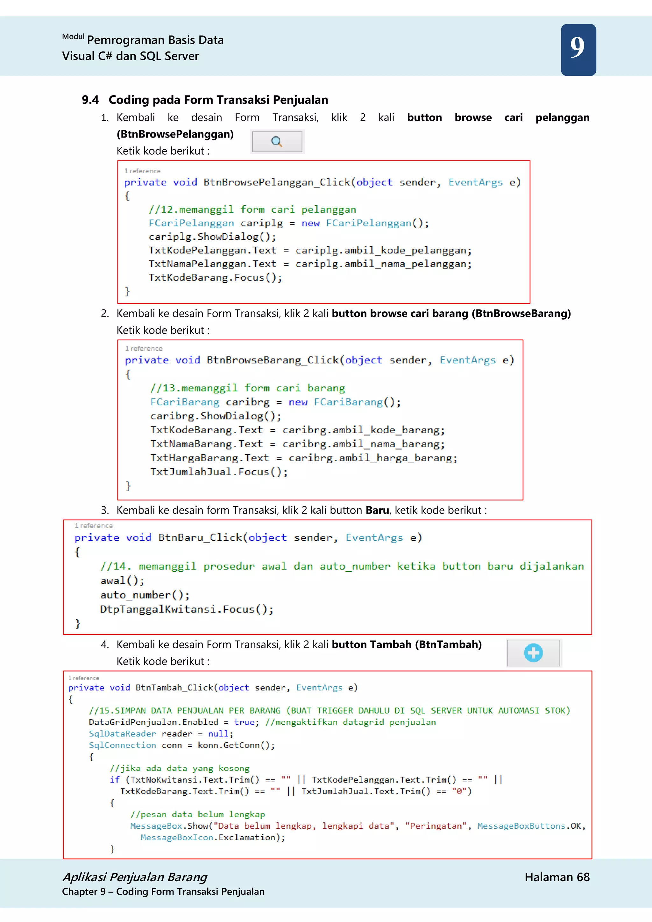Click the line 'FCariBarang caribrg = new FCariBarang();'

click(275, 402)
